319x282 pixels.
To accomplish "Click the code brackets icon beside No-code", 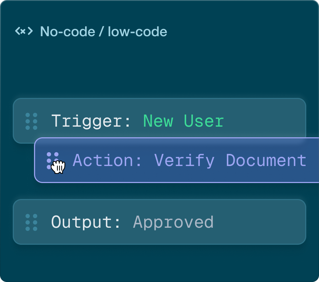I will (24, 31).
